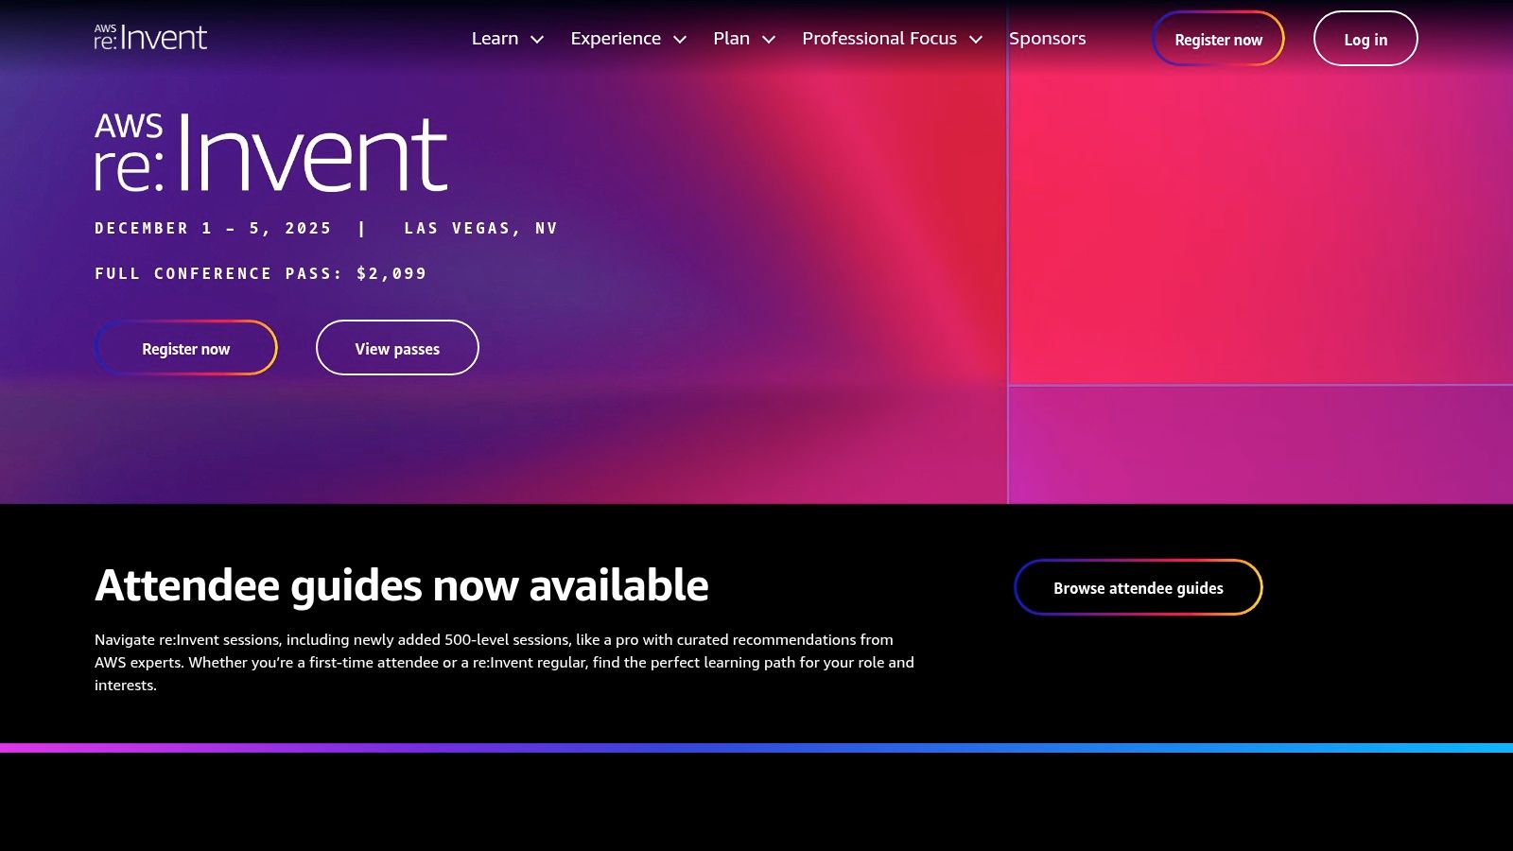
Task: Click the Log in button
Action: tap(1365, 39)
